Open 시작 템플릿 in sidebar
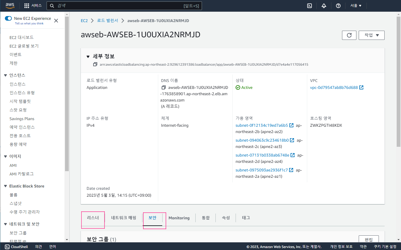 pyautogui.click(x=20, y=101)
